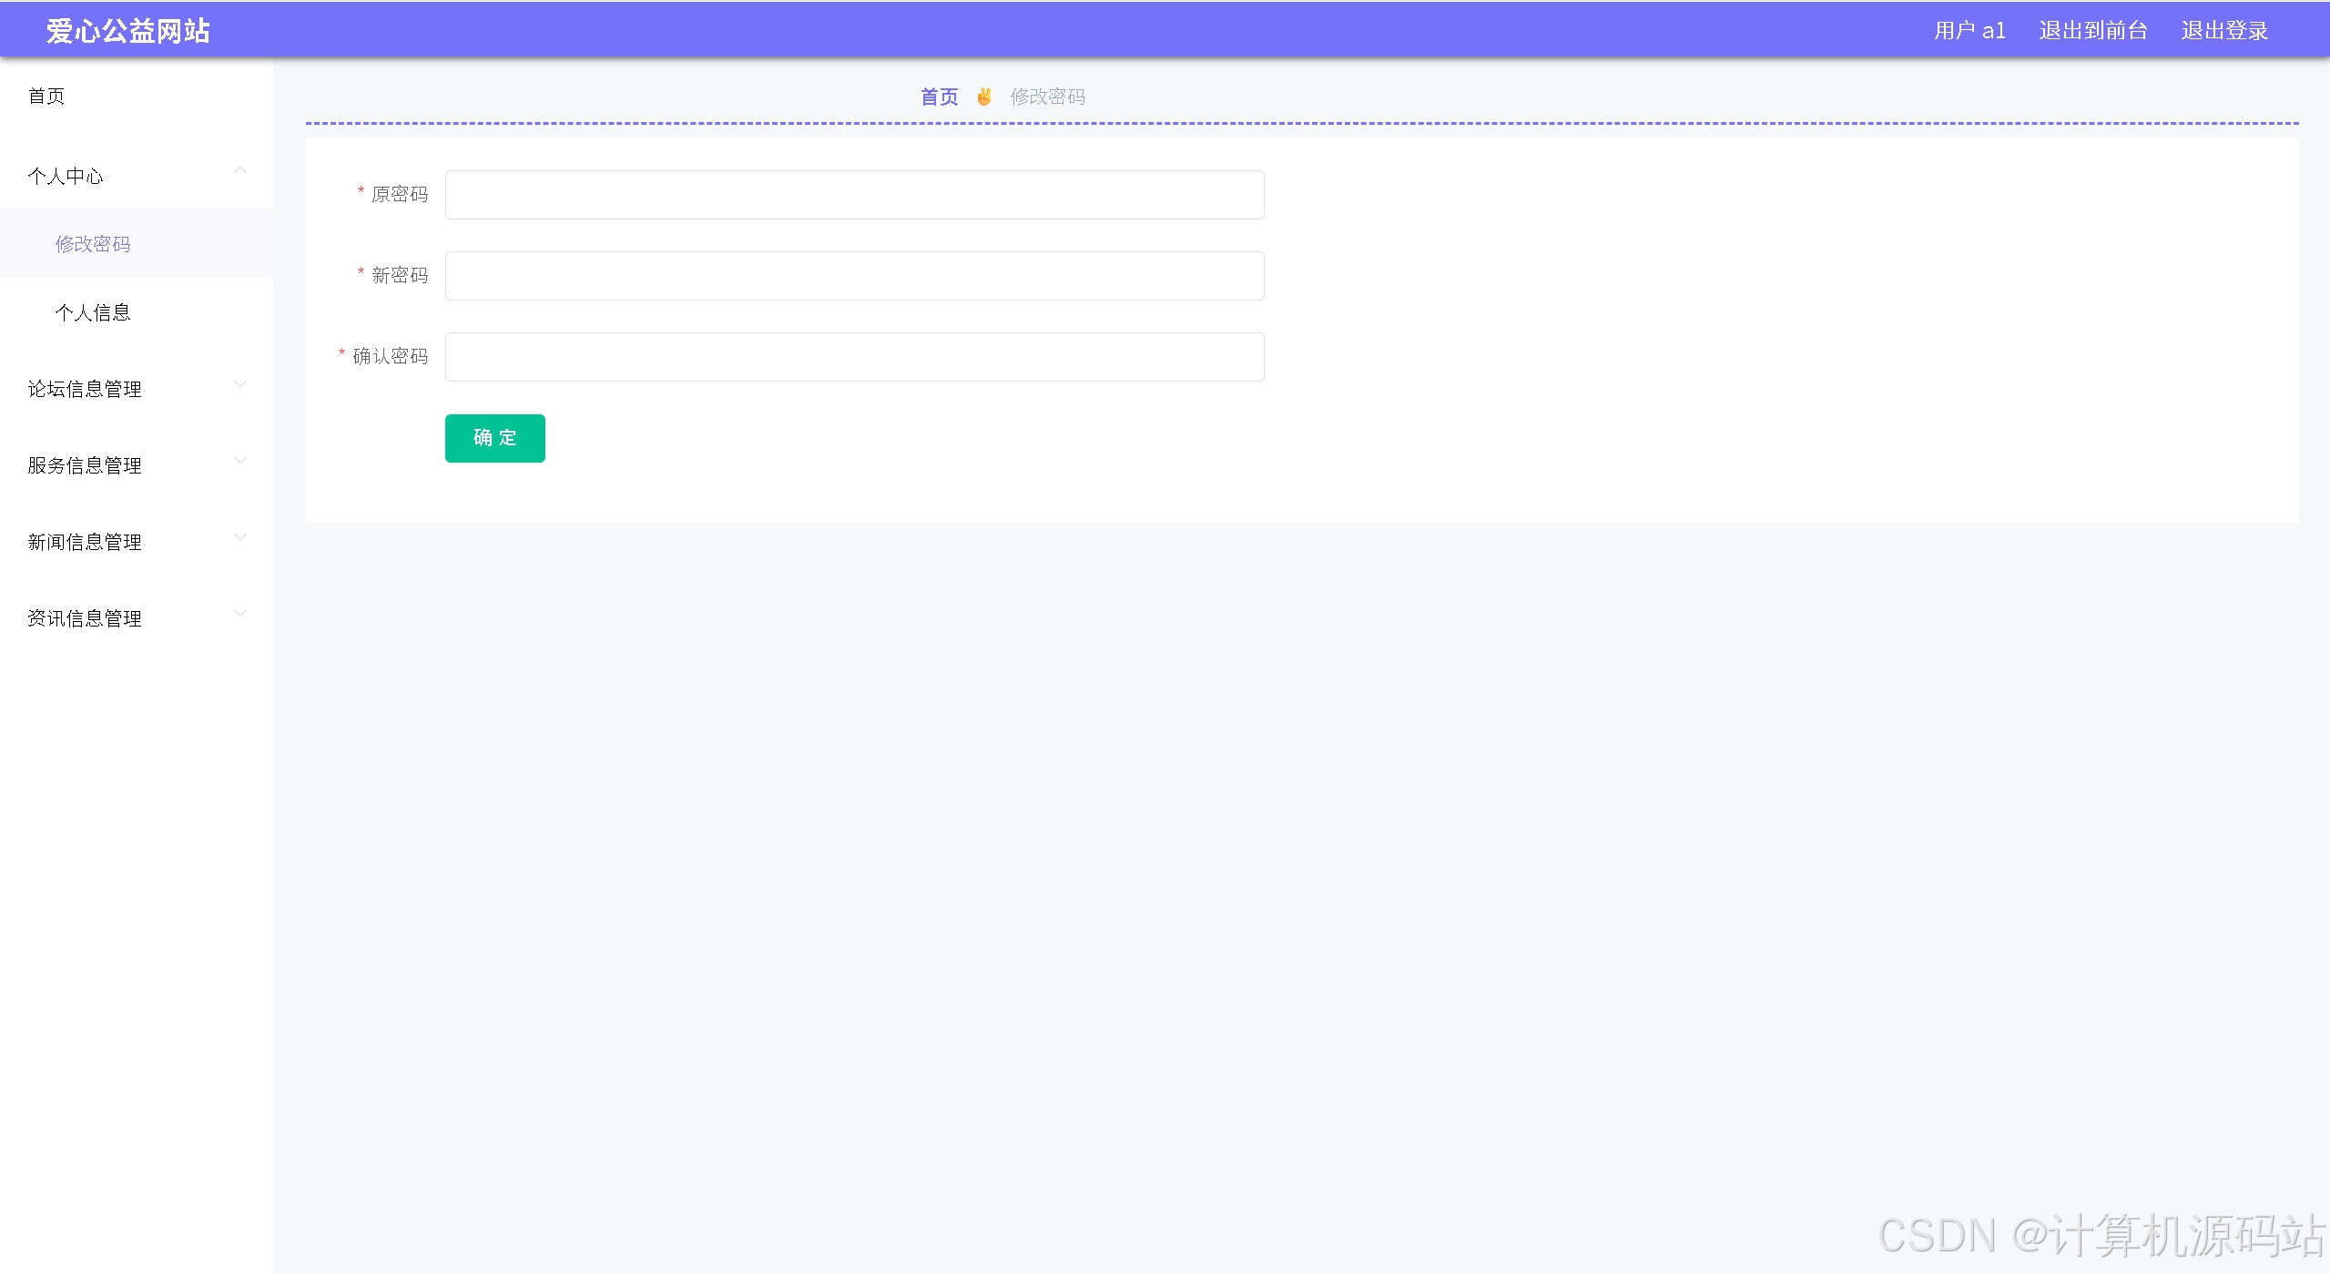
Task: Focus the 原密码 input field
Action: [x=854, y=195]
